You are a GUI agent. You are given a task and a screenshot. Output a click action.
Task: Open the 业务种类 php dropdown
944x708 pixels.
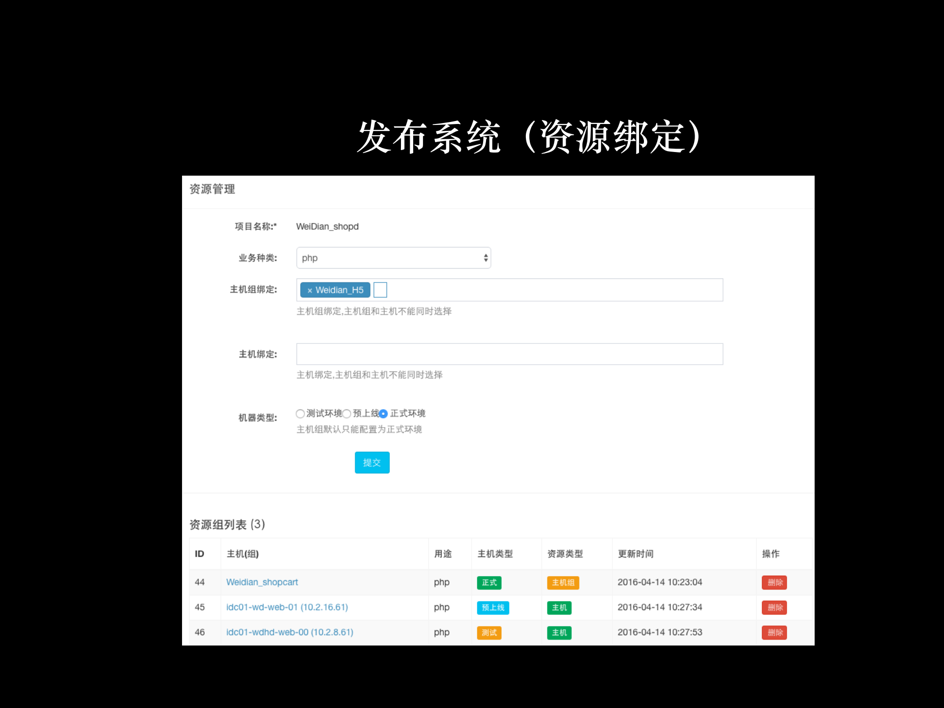pyautogui.click(x=393, y=257)
